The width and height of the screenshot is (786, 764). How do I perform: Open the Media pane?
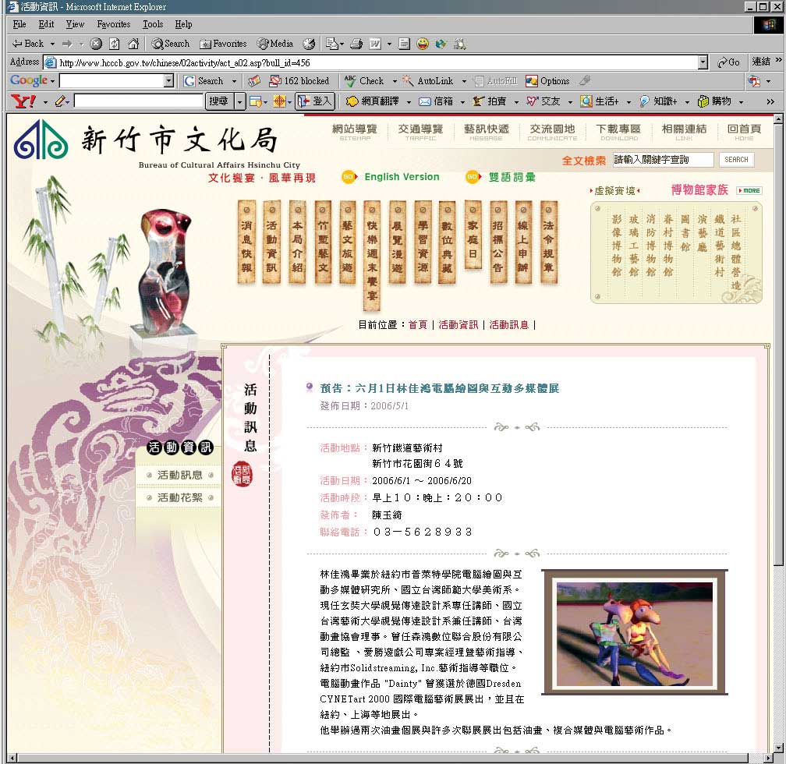[x=275, y=44]
